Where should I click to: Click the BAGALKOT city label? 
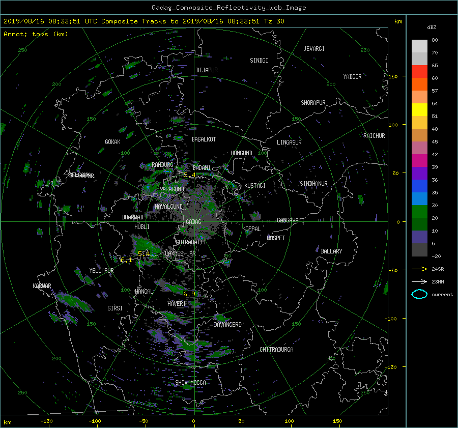click(204, 139)
